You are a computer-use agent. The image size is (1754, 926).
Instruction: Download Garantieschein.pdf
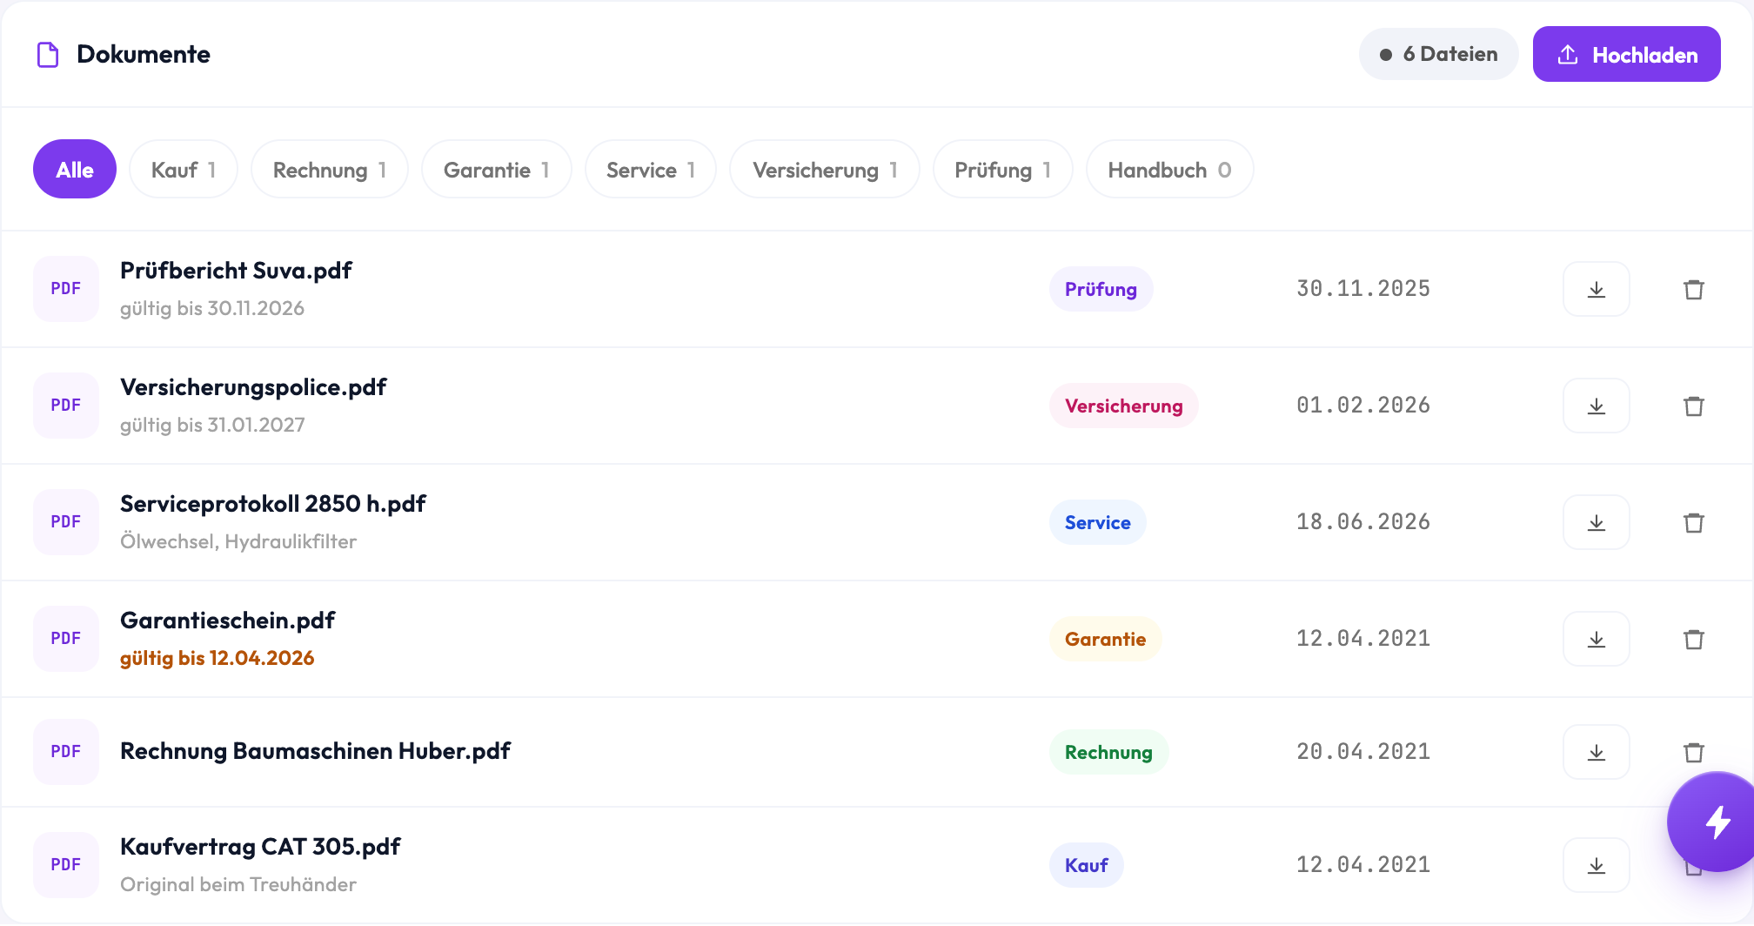1596,639
